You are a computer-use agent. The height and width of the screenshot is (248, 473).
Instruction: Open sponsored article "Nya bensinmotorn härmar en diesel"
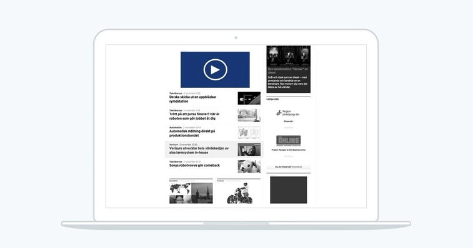pyautogui.click(x=288, y=71)
